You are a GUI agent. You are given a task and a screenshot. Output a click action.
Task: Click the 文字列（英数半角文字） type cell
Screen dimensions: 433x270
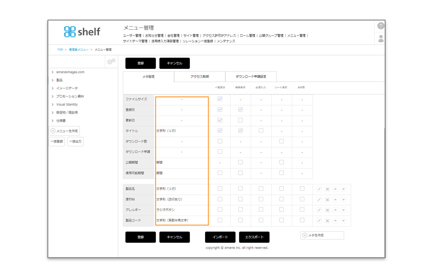182,220
